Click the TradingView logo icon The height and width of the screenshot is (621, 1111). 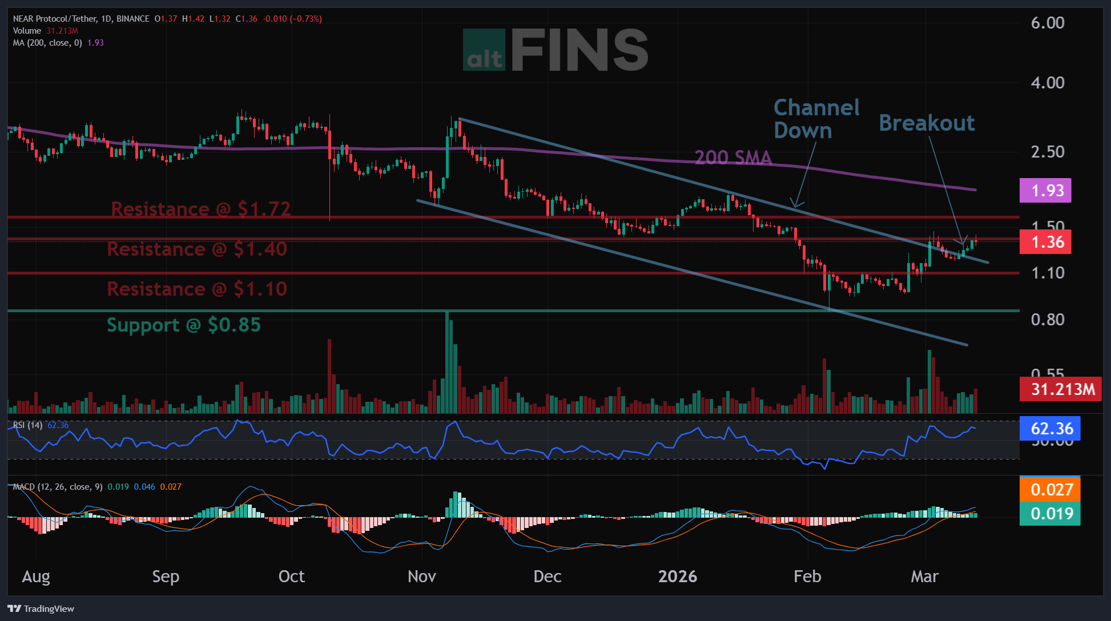[14, 608]
